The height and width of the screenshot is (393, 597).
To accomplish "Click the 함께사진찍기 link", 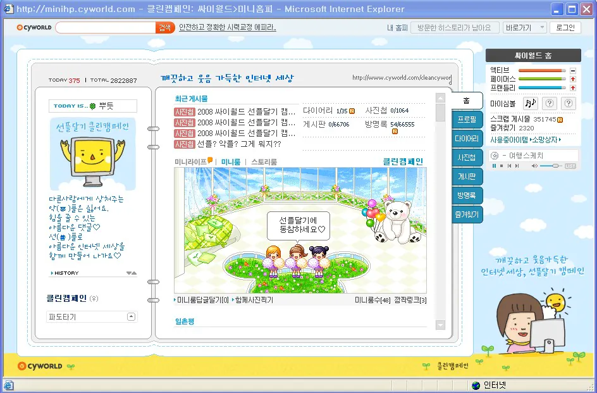I will click(x=253, y=300).
